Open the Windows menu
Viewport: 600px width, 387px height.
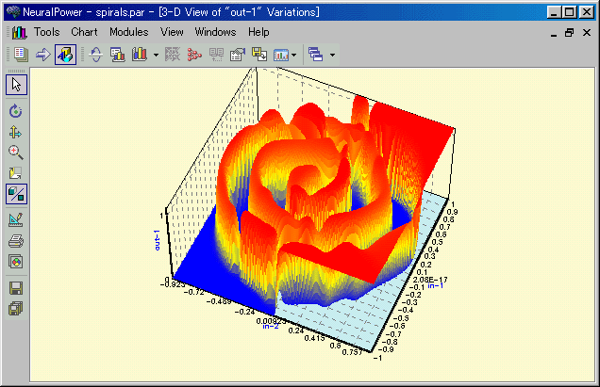215,32
